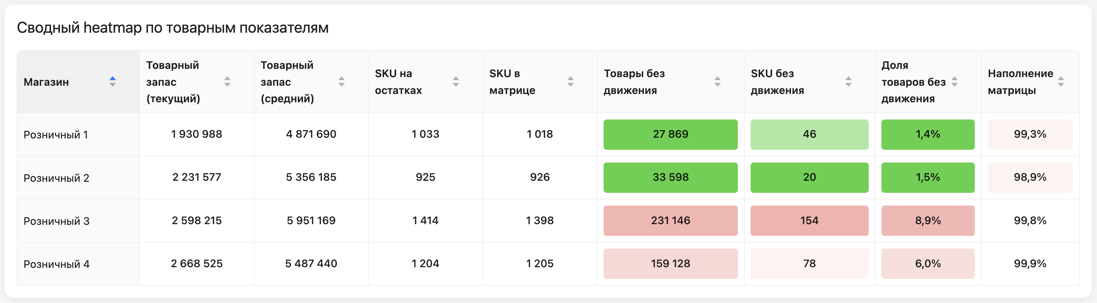Open sort options on Магазин column header
The height and width of the screenshot is (303, 1097).
[113, 82]
